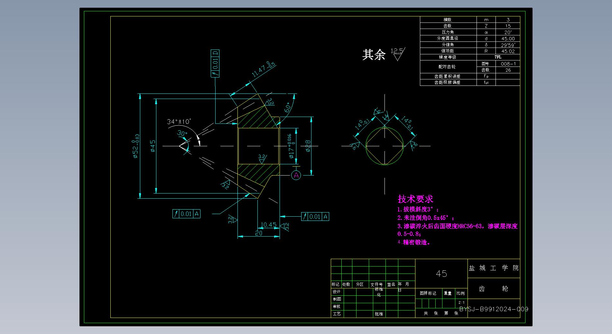Select the scale value 2:1
This screenshot has height=334, width=612.
tap(461, 302)
